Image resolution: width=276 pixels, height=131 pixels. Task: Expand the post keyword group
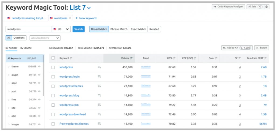[9, 91]
